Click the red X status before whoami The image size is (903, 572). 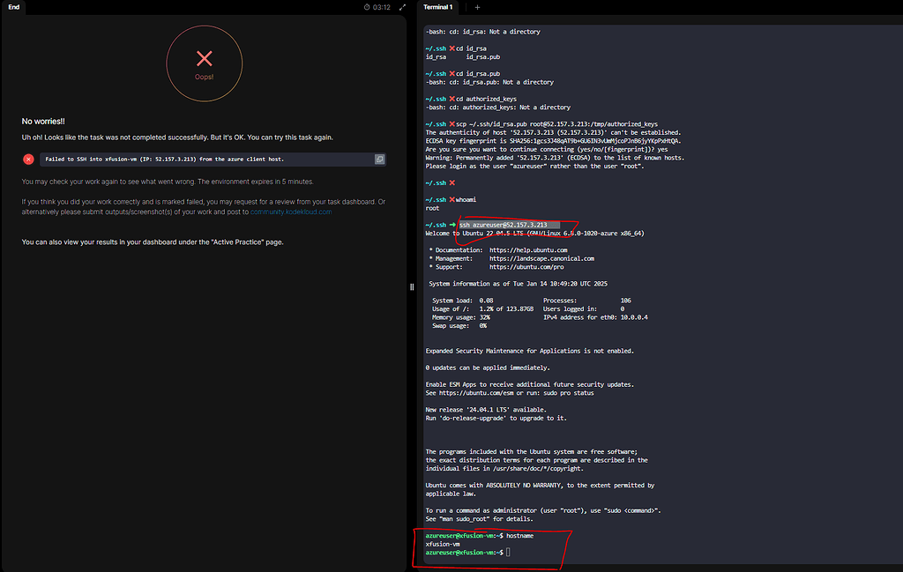pos(452,200)
